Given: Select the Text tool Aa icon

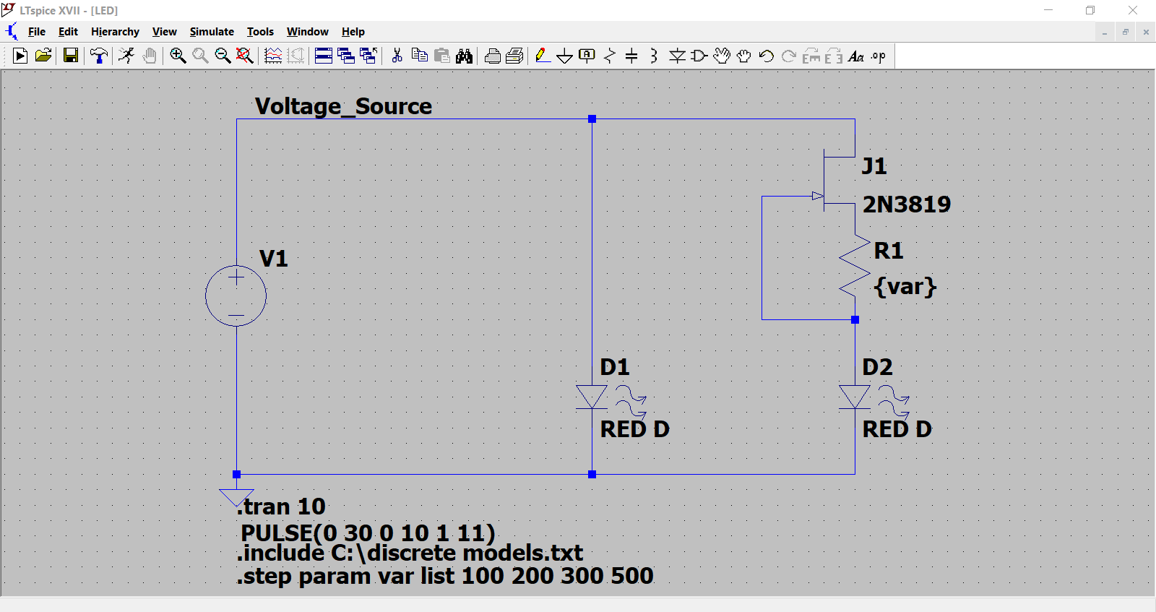Looking at the screenshot, I should point(856,56).
